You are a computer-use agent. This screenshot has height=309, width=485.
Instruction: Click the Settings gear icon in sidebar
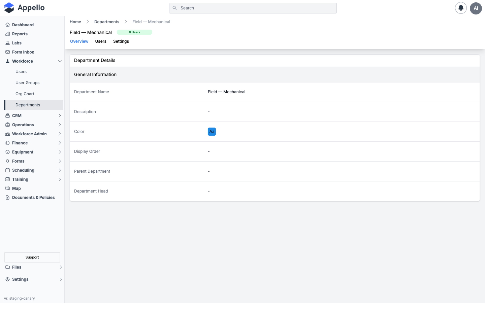click(x=7, y=279)
